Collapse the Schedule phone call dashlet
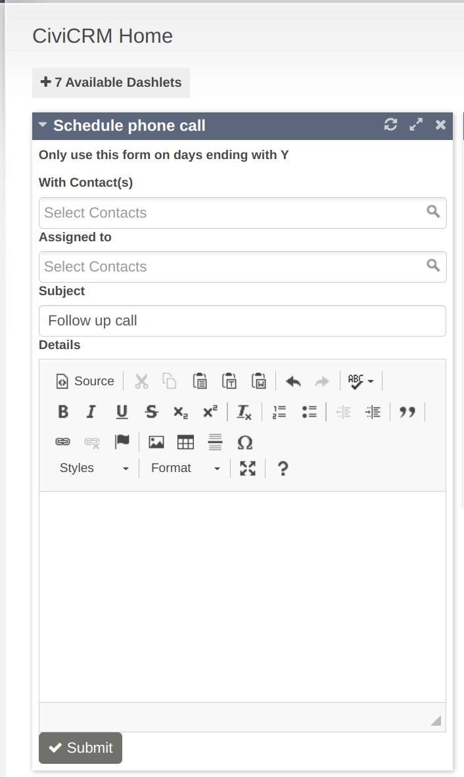 coord(43,125)
